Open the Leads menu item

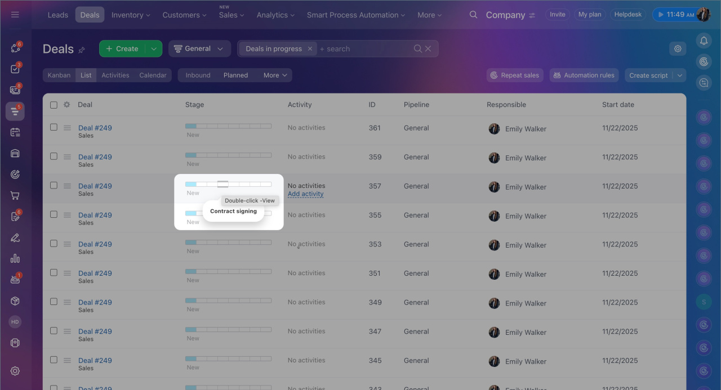click(57, 15)
